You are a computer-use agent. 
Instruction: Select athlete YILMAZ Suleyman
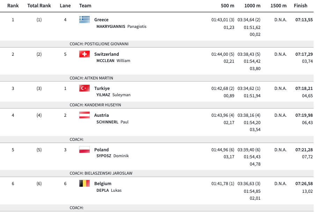point(113,95)
